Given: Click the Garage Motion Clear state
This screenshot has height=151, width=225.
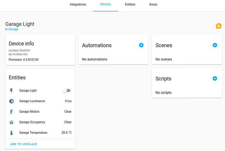Looking at the screenshot, I should (x=68, y=112).
